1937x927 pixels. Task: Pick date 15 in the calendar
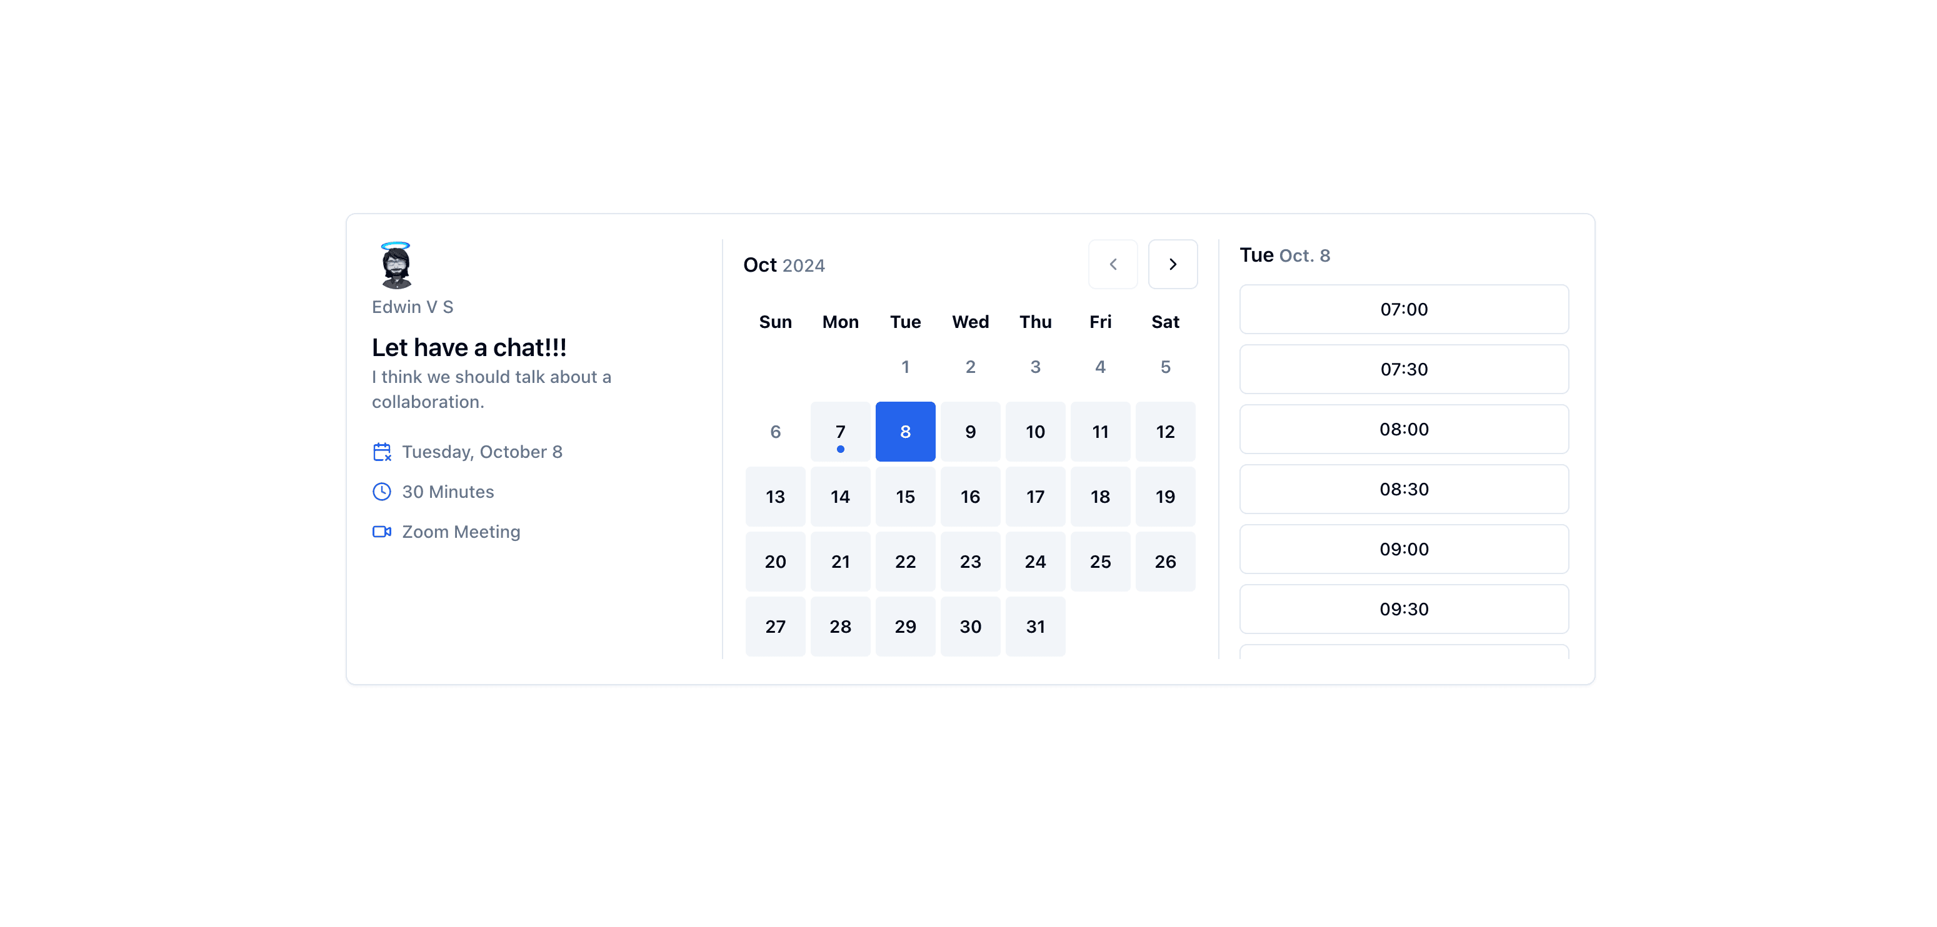pos(904,497)
